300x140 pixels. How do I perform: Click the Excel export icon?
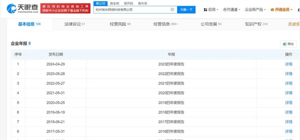(285, 44)
